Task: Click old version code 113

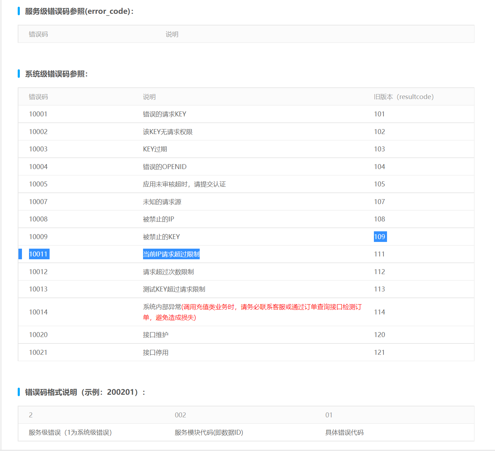Action: pos(379,289)
